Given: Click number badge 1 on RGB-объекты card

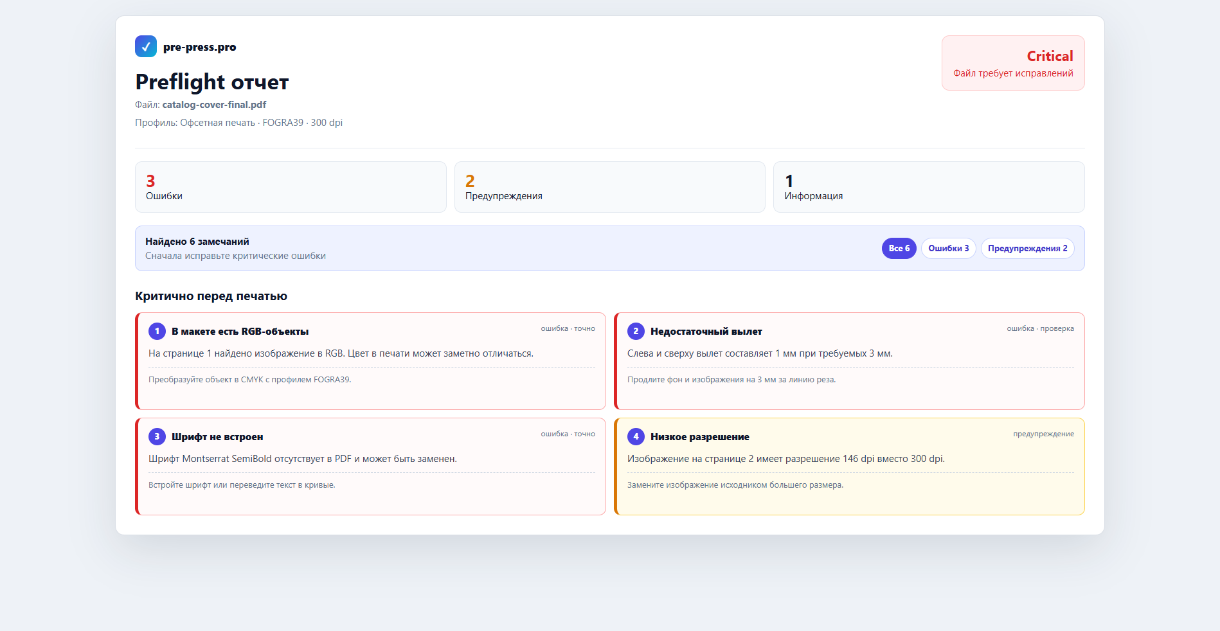Looking at the screenshot, I should (157, 331).
